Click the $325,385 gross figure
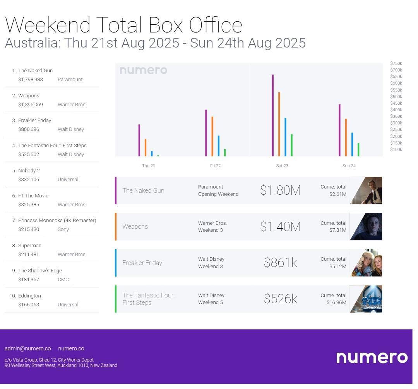Screen dimensions: 418x389 pos(29,205)
